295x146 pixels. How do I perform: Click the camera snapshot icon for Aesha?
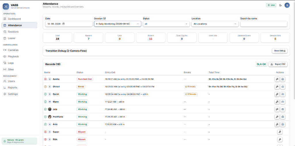click(x=283, y=79)
